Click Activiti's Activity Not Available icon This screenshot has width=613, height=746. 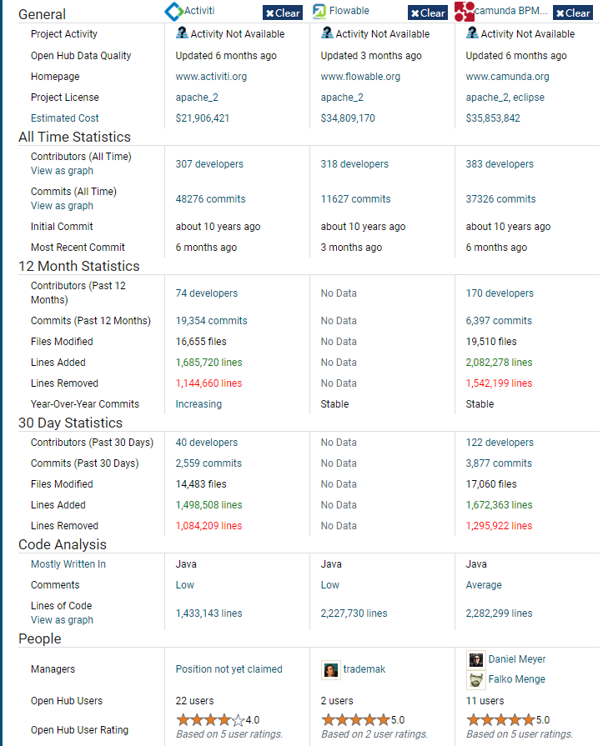(182, 33)
